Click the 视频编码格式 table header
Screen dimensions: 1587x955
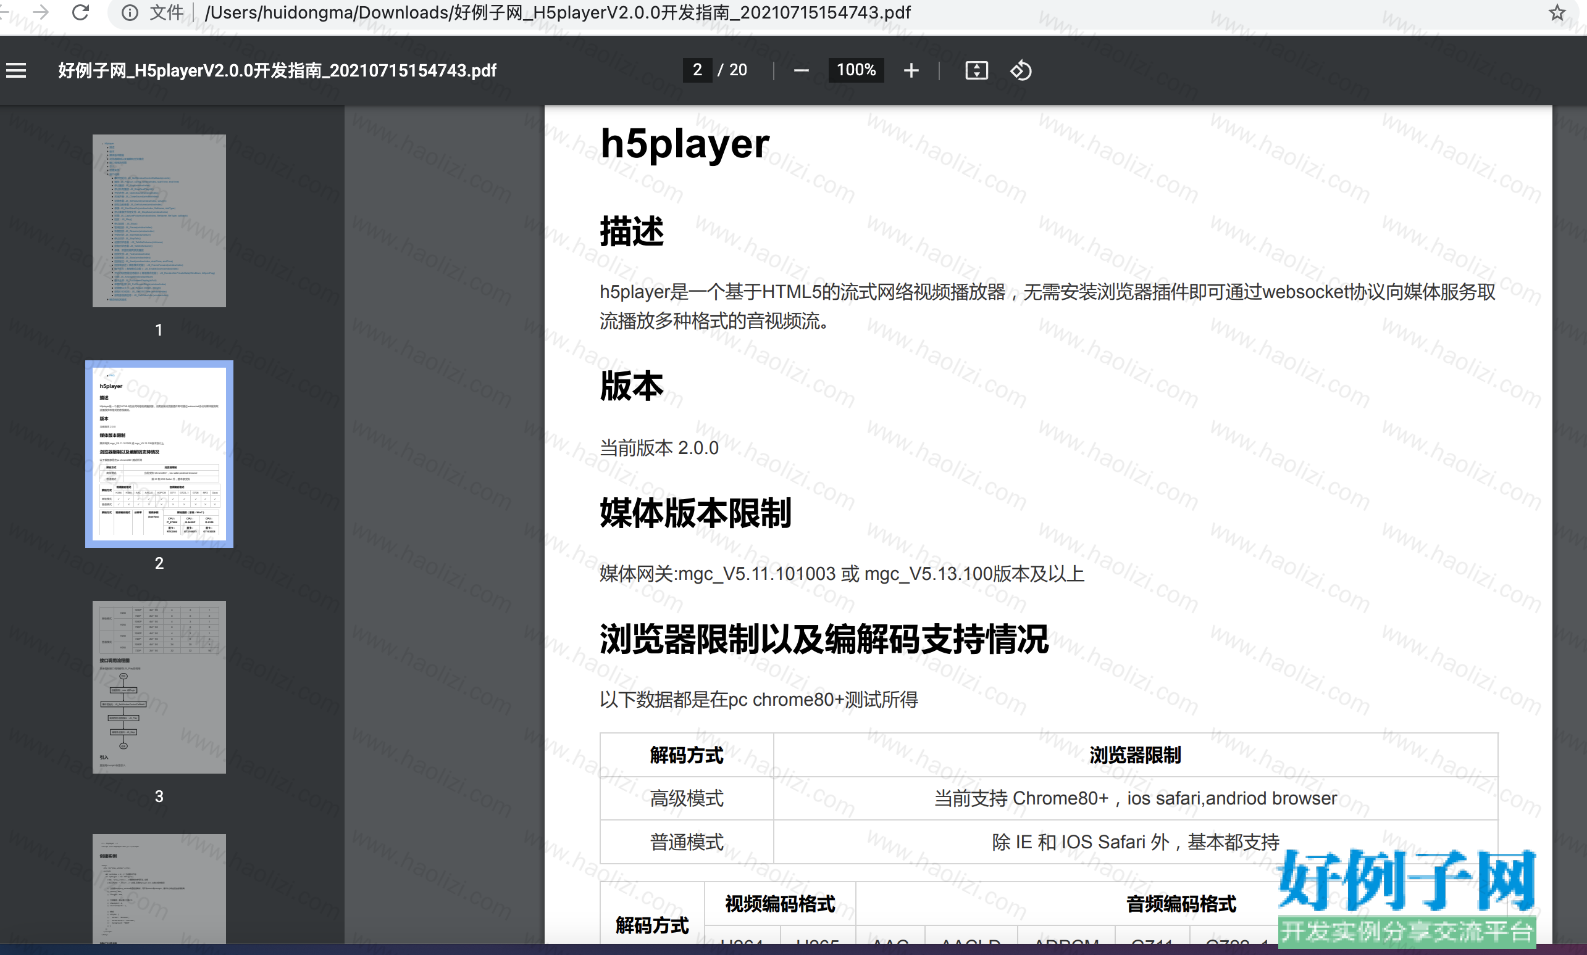point(780,904)
